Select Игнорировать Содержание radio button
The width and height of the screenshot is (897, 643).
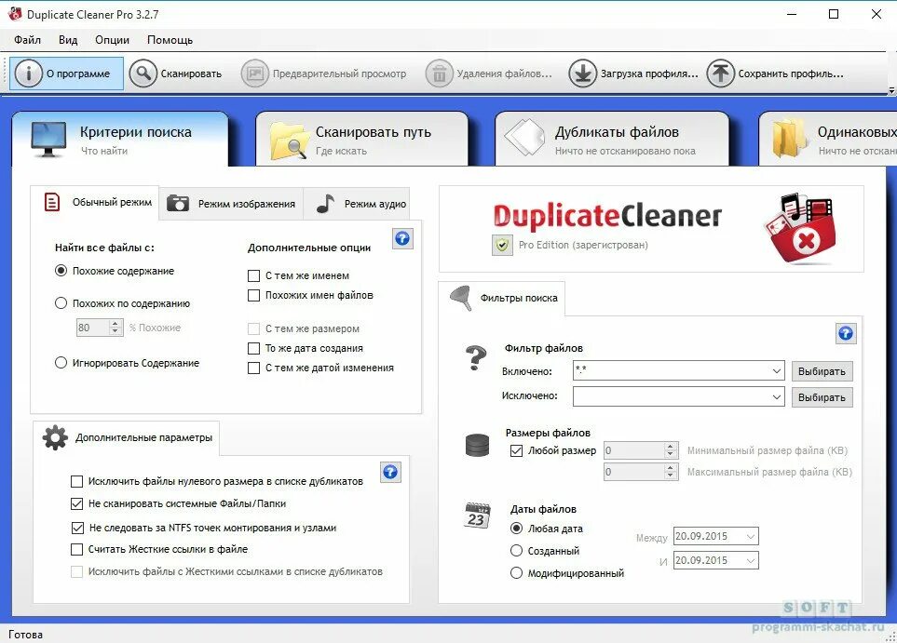click(61, 363)
